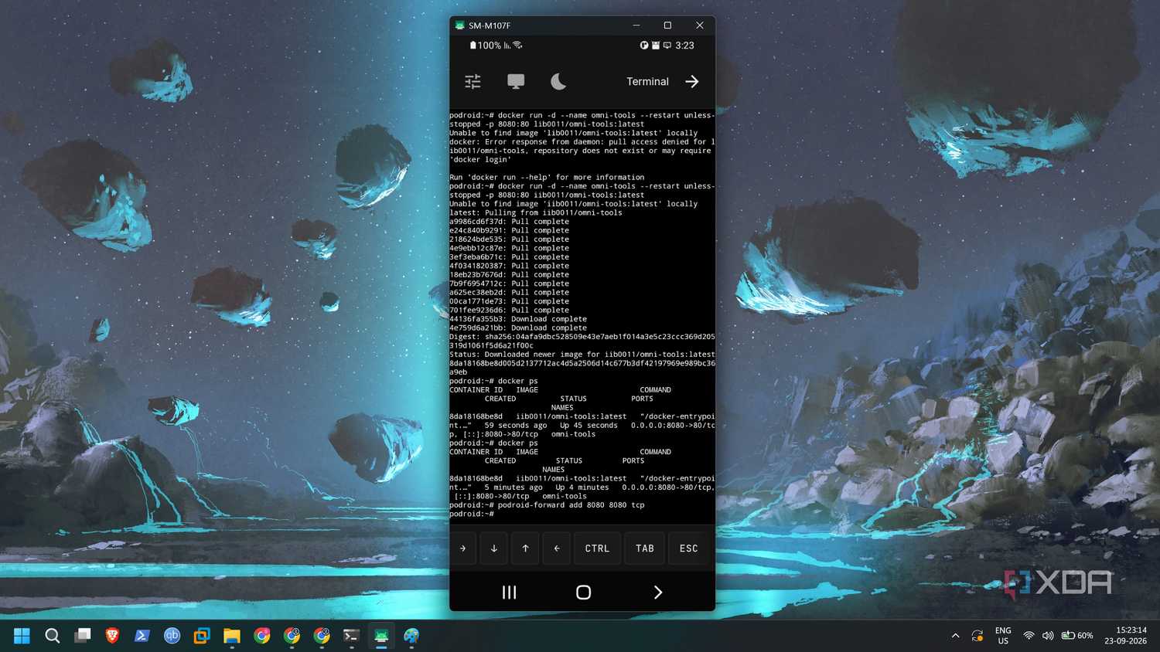Click 'a9986cd6f37d: Pull complete' line
This screenshot has width=1160, height=652.
click(x=509, y=222)
